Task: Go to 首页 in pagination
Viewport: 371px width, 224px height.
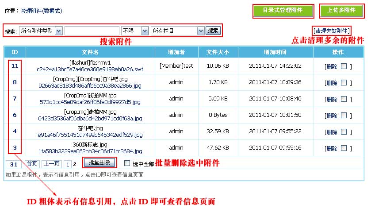Action: (x=32, y=164)
